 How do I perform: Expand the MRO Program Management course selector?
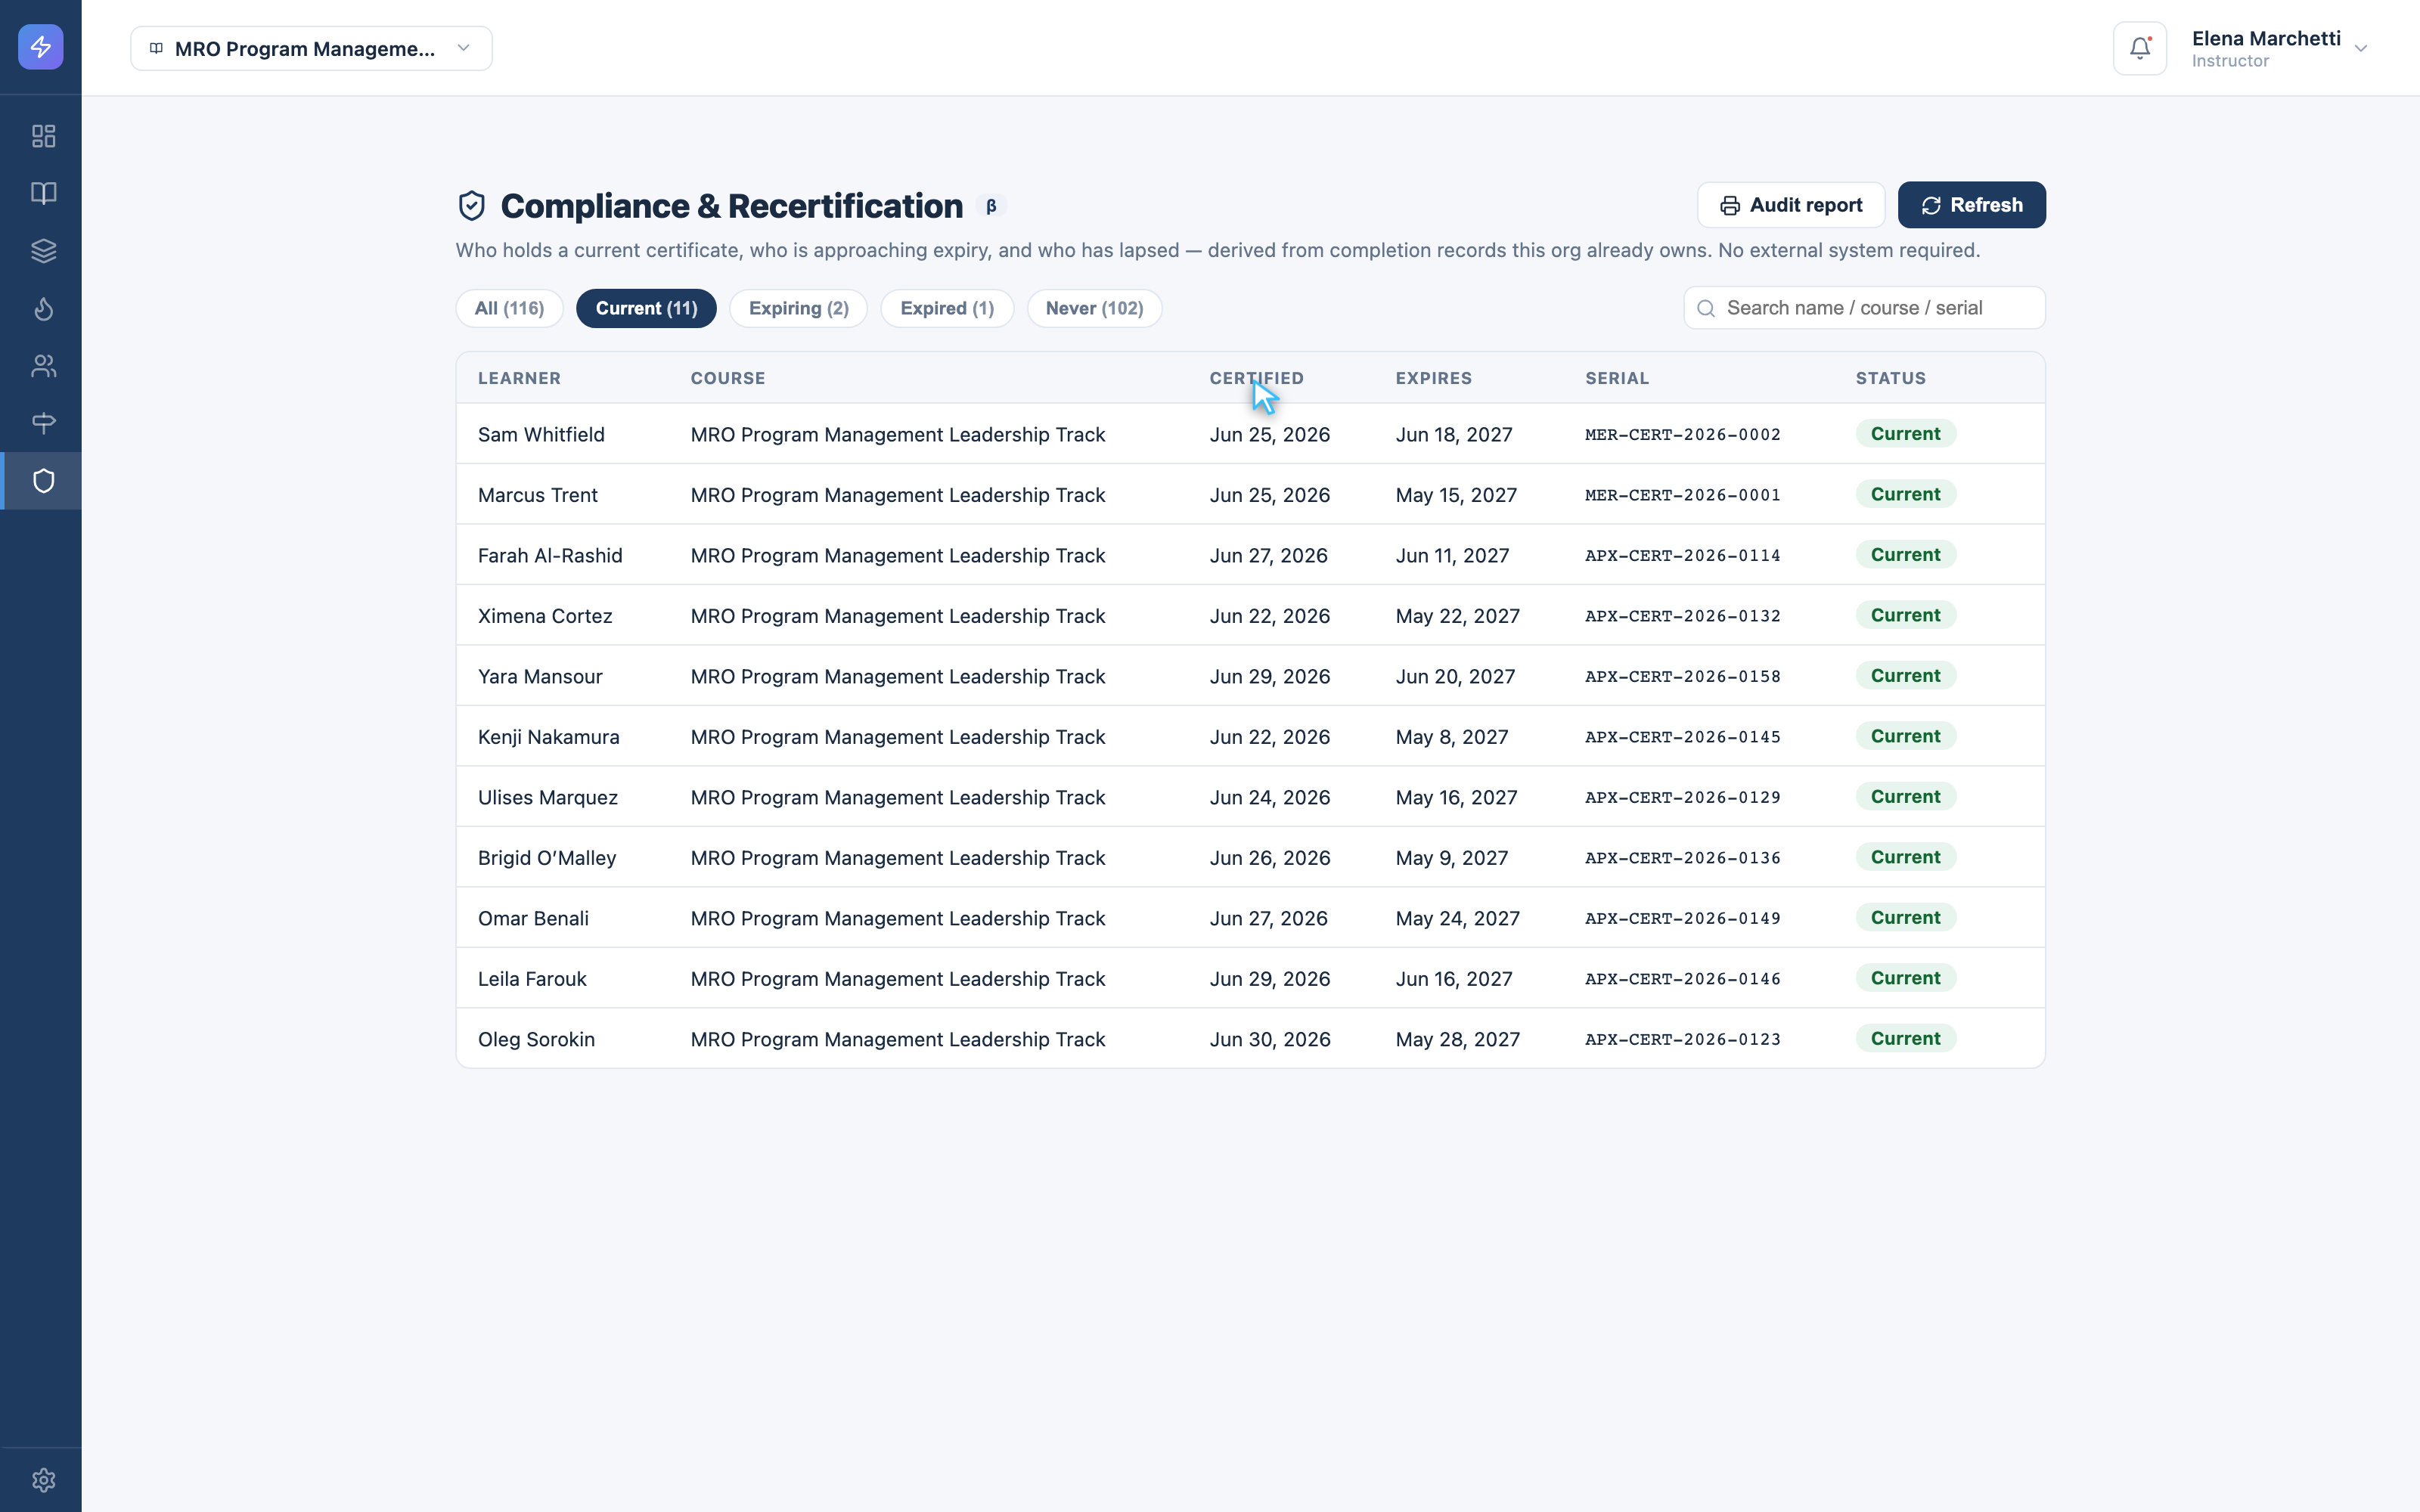point(311,48)
